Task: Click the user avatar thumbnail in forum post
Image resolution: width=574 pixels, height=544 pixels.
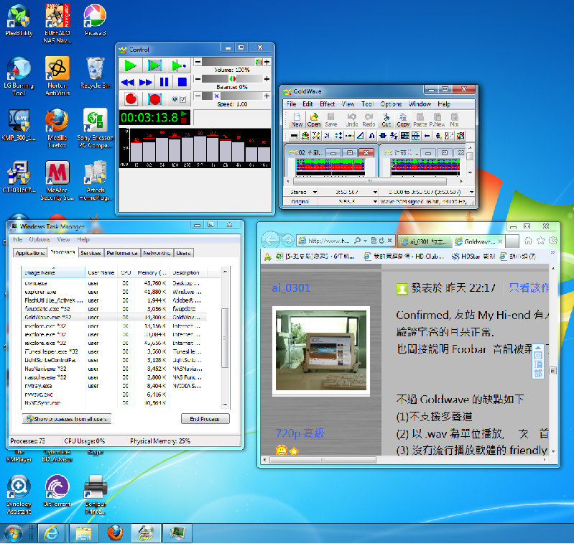Action: (x=321, y=351)
